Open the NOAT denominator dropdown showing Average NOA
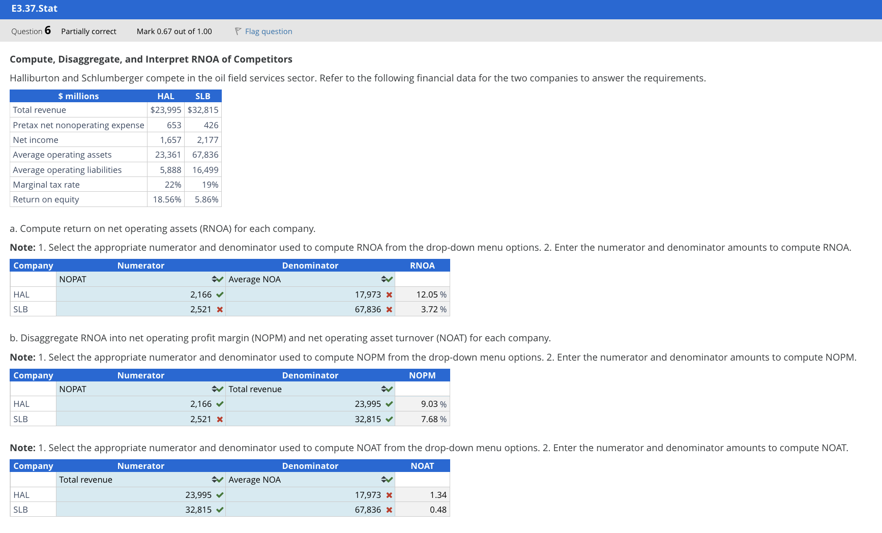The image size is (882, 533). [x=310, y=480]
